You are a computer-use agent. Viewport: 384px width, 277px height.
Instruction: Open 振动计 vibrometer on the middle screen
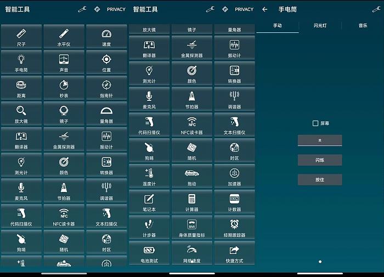tap(234, 48)
